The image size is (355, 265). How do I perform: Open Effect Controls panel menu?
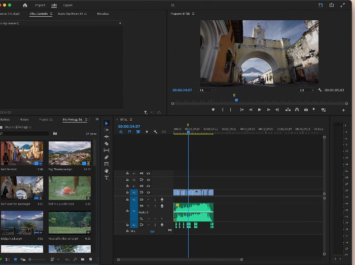pyautogui.click(x=51, y=14)
